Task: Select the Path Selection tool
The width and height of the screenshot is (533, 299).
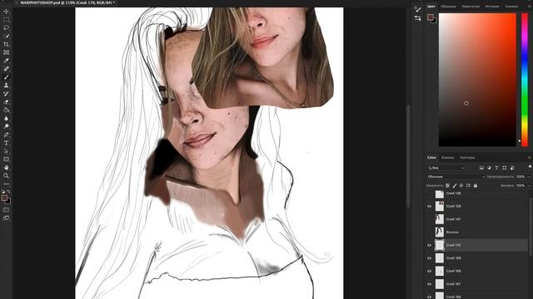Action: (x=6, y=151)
